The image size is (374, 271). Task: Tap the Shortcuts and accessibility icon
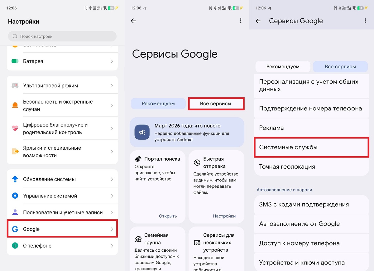[15, 152]
